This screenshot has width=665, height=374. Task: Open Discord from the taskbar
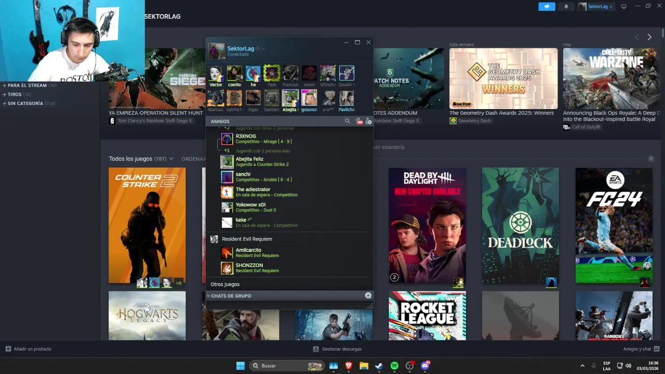pyautogui.click(x=425, y=366)
